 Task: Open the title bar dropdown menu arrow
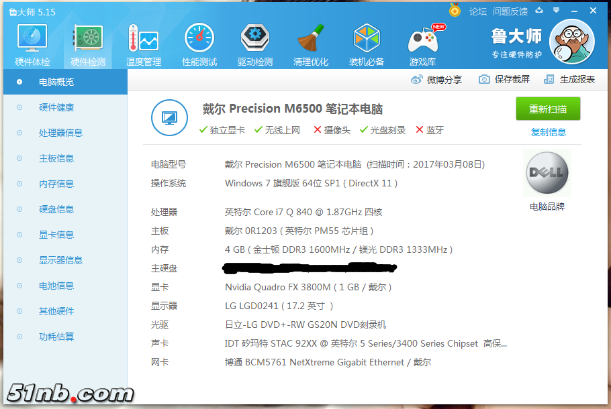pos(556,11)
